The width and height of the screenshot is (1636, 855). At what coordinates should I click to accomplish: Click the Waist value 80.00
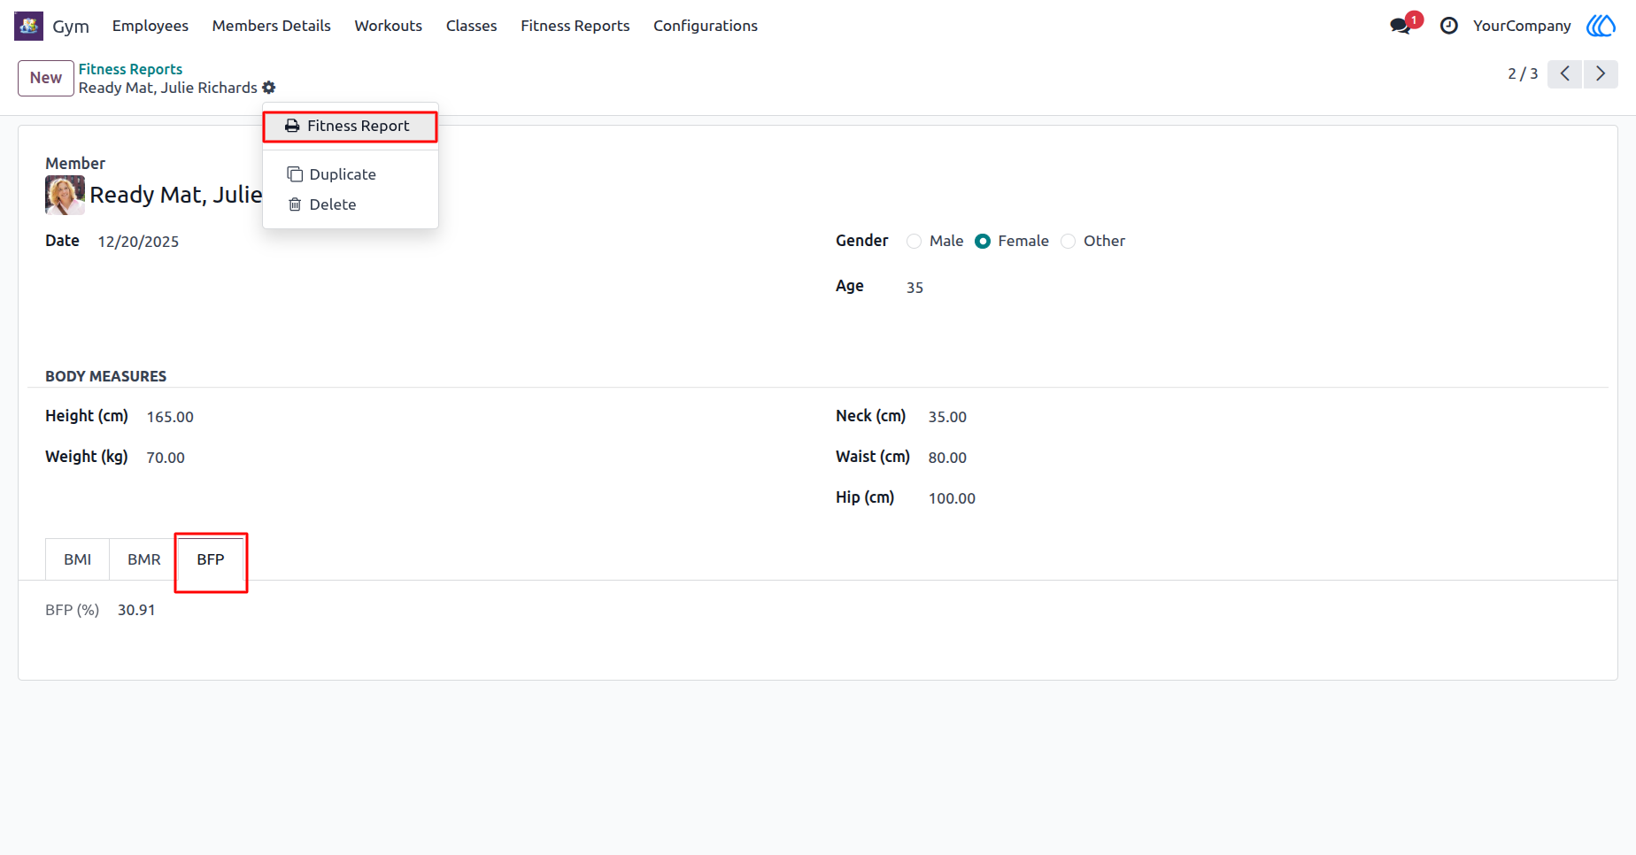[x=947, y=458]
